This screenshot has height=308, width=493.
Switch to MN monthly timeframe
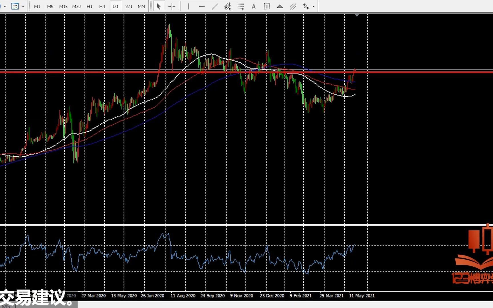(x=141, y=6)
